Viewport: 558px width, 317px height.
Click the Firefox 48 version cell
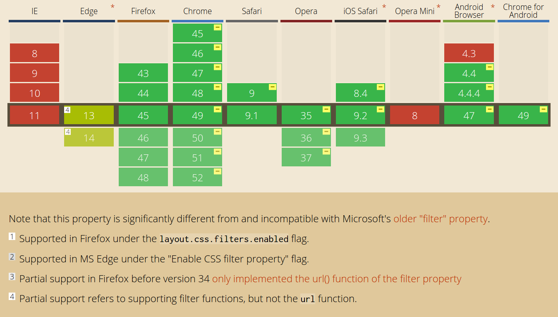(143, 178)
